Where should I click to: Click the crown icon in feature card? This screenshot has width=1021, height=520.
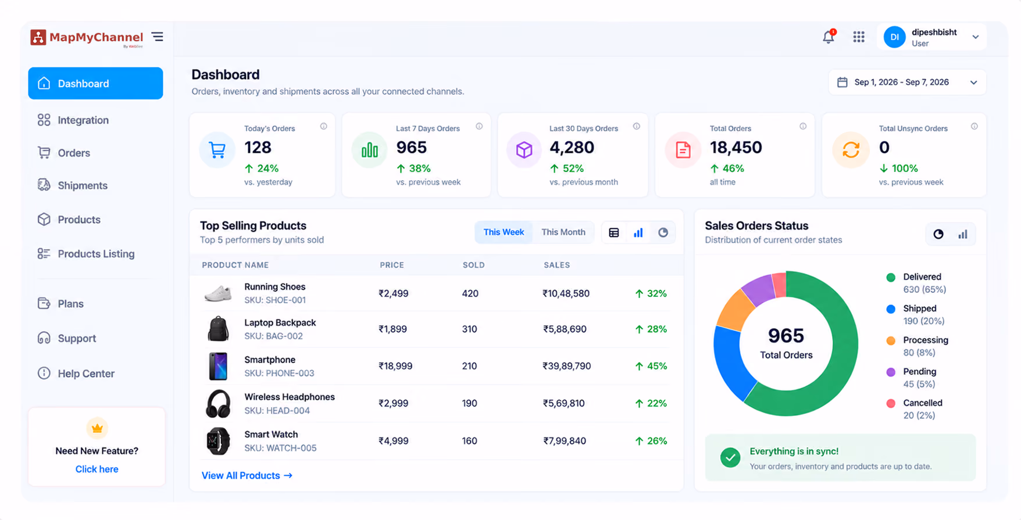pyautogui.click(x=97, y=428)
